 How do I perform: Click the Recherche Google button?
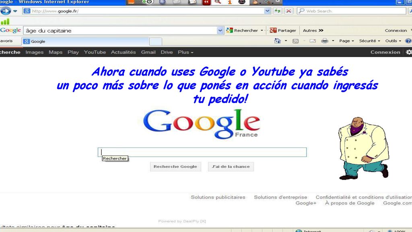[175, 166]
